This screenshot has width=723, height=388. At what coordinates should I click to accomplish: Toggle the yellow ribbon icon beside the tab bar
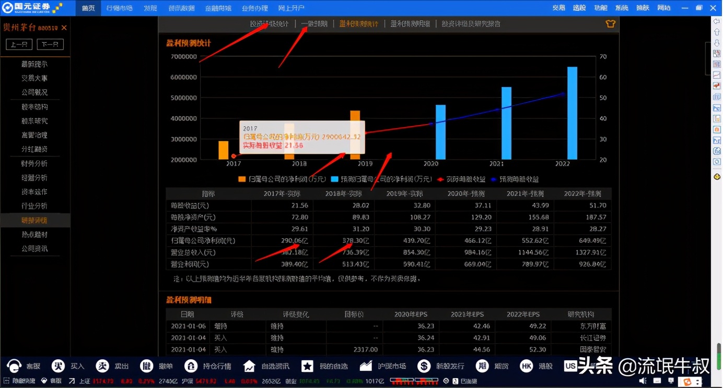610,23
